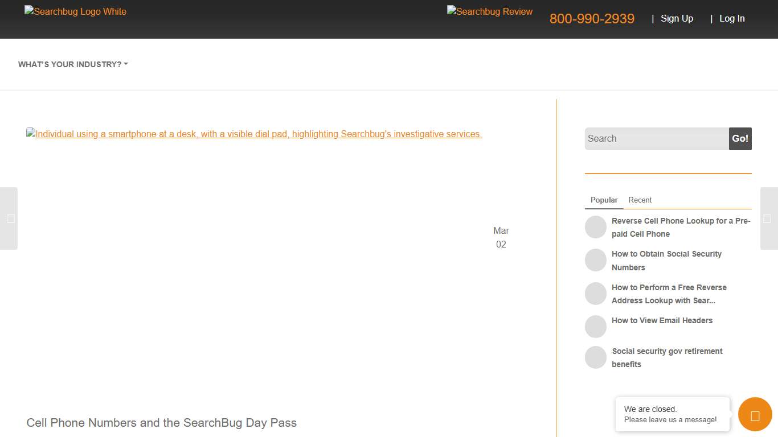
Task: Open How to Obtain Social Security Numbers
Action: pos(666,261)
